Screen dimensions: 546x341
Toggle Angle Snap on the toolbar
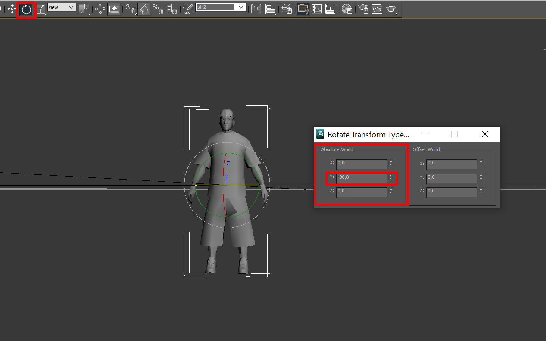point(145,9)
